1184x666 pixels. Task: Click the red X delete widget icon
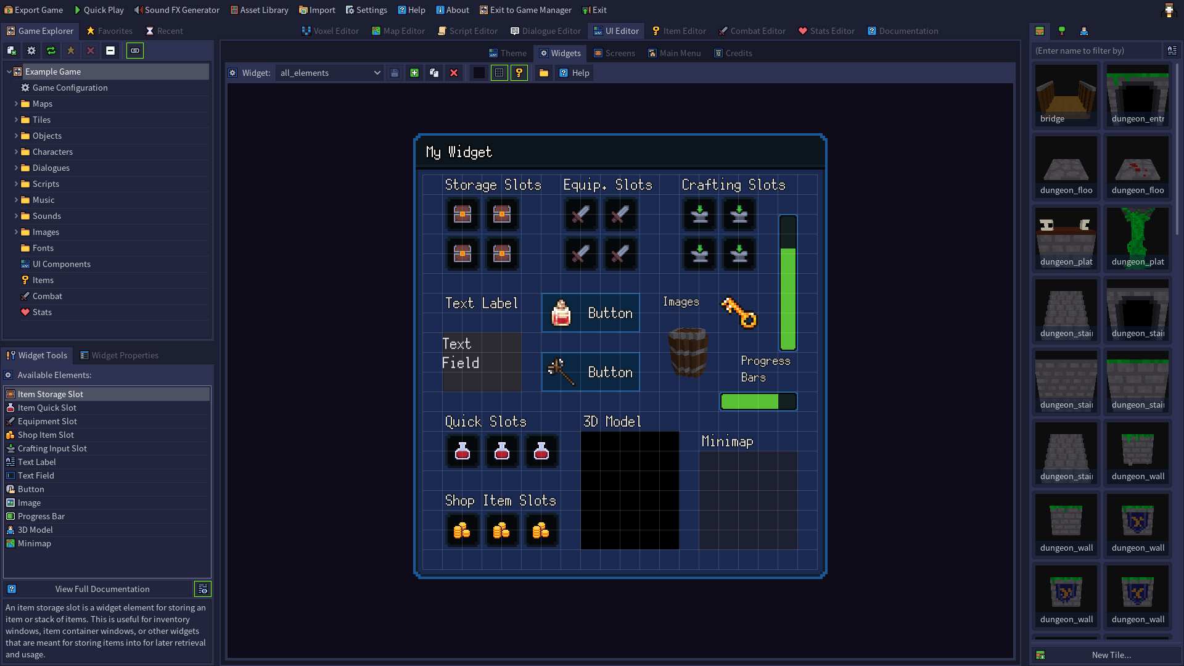(454, 73)
